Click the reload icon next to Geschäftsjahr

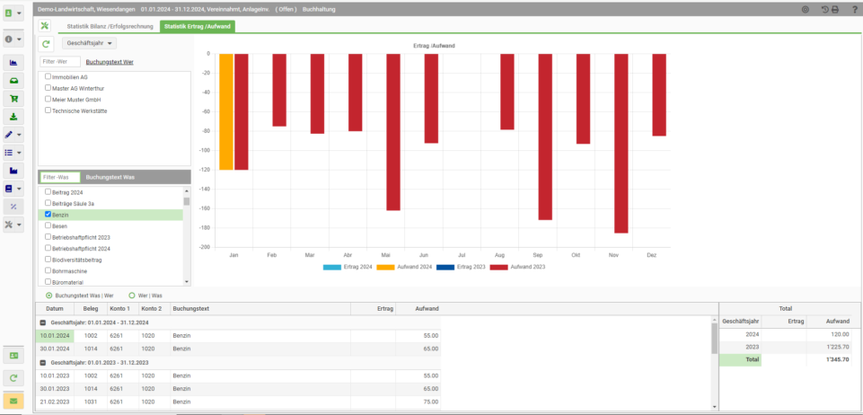(x=46, y=43)
